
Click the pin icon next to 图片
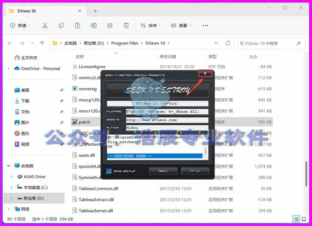(x=62, y=123)
